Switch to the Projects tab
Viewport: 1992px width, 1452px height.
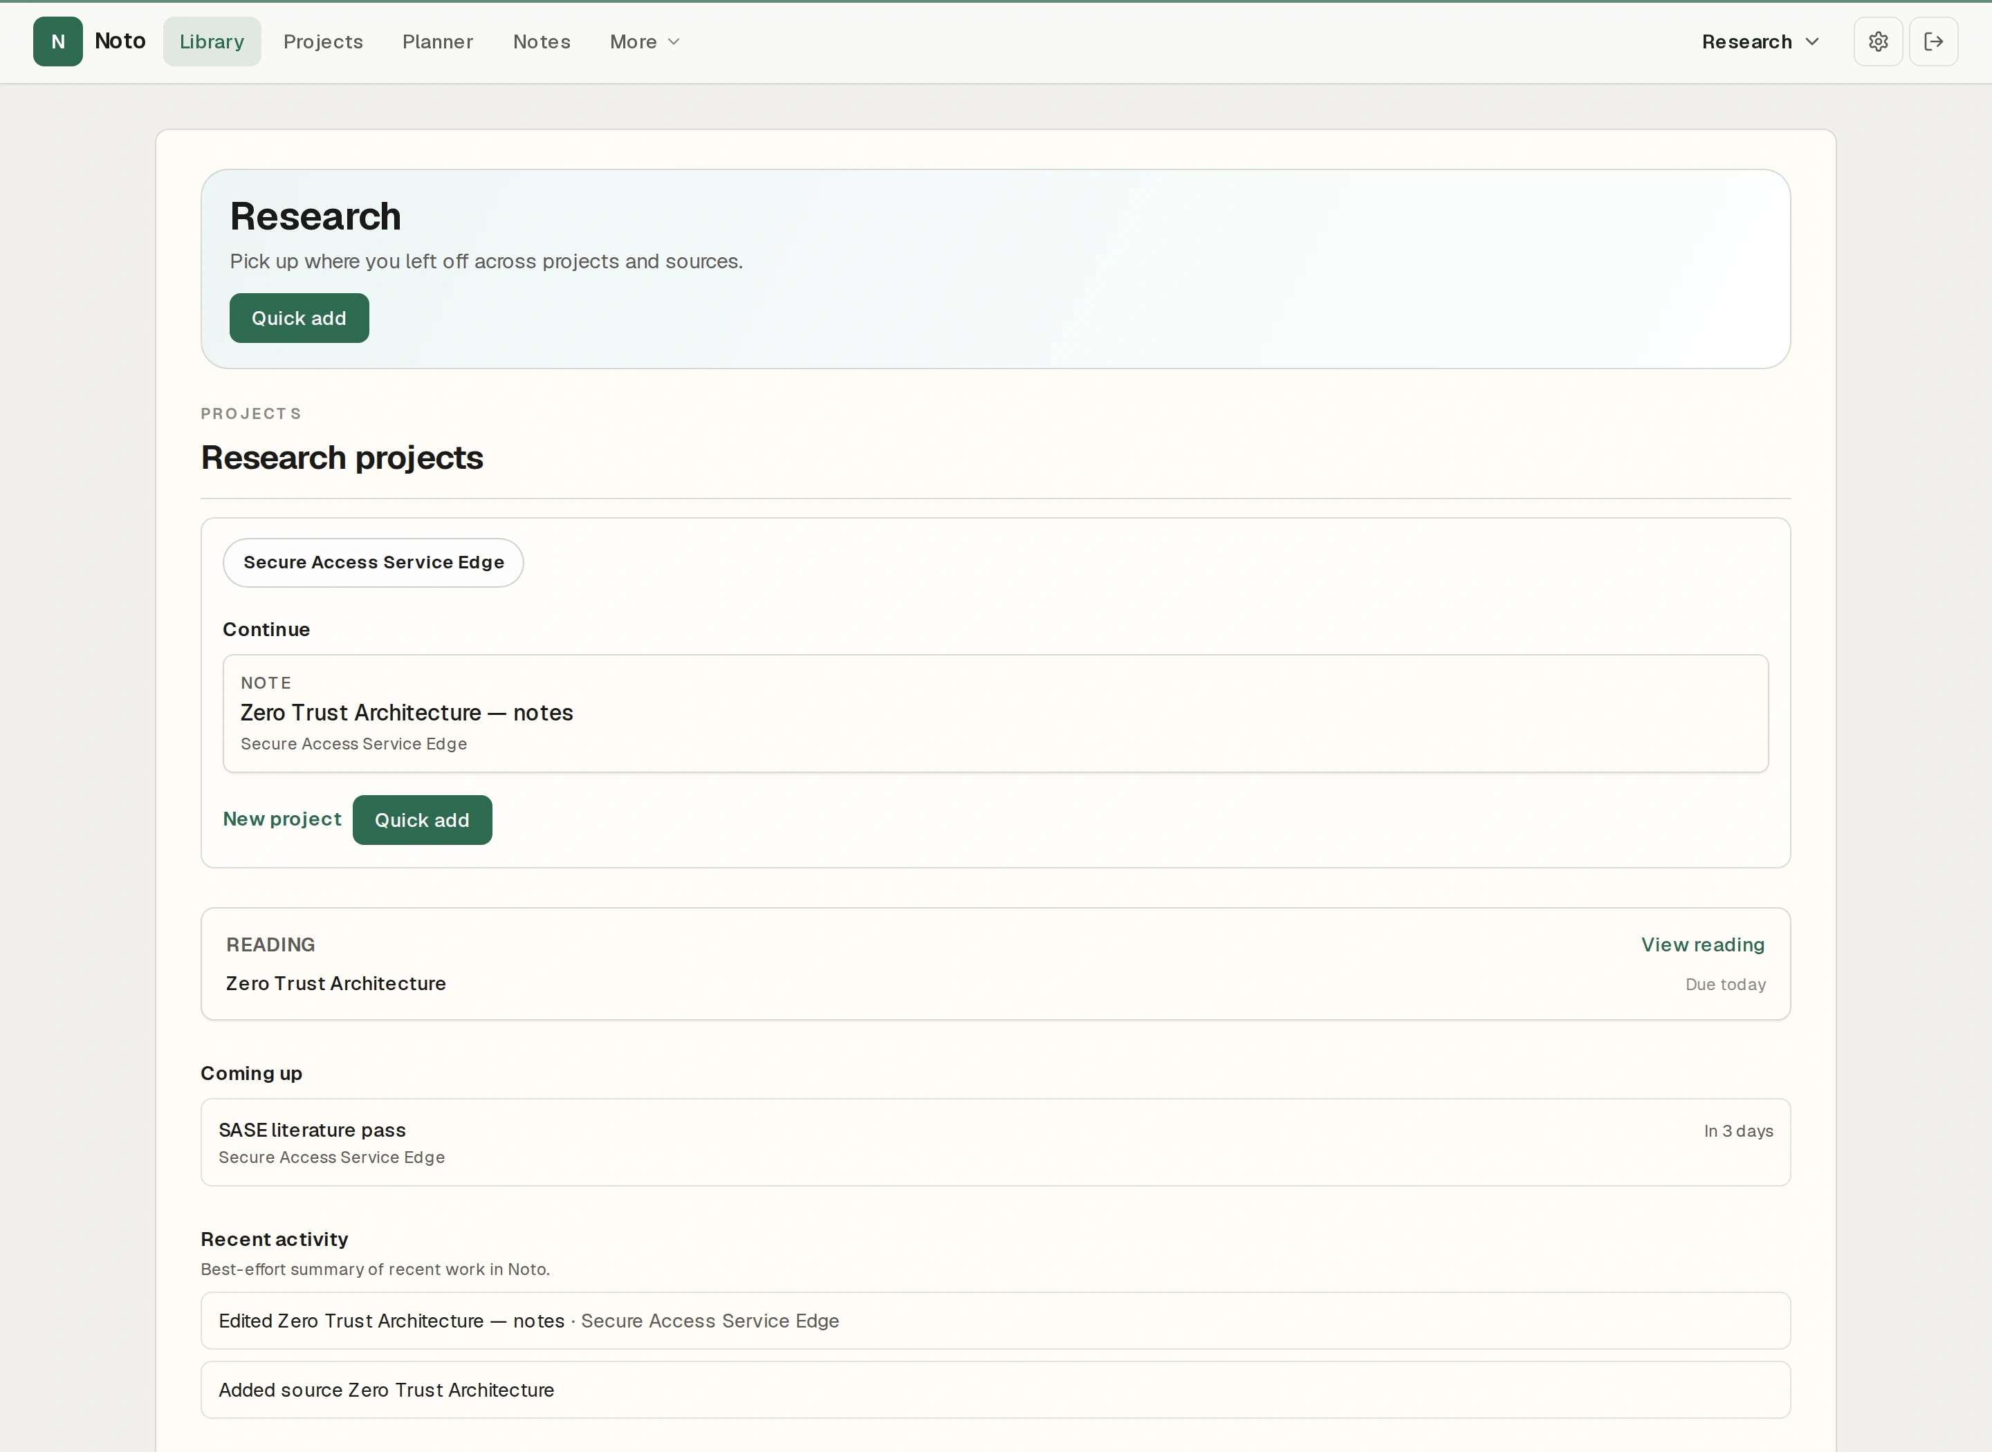(x=322, y=41)
